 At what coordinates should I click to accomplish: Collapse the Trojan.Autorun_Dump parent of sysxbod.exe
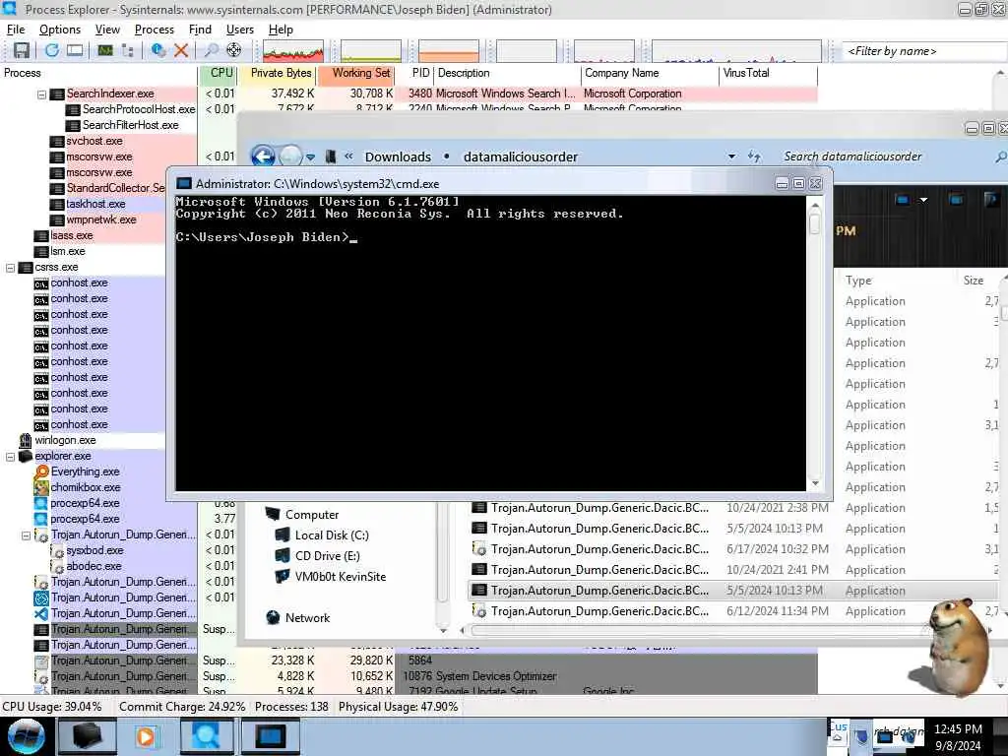26,535
